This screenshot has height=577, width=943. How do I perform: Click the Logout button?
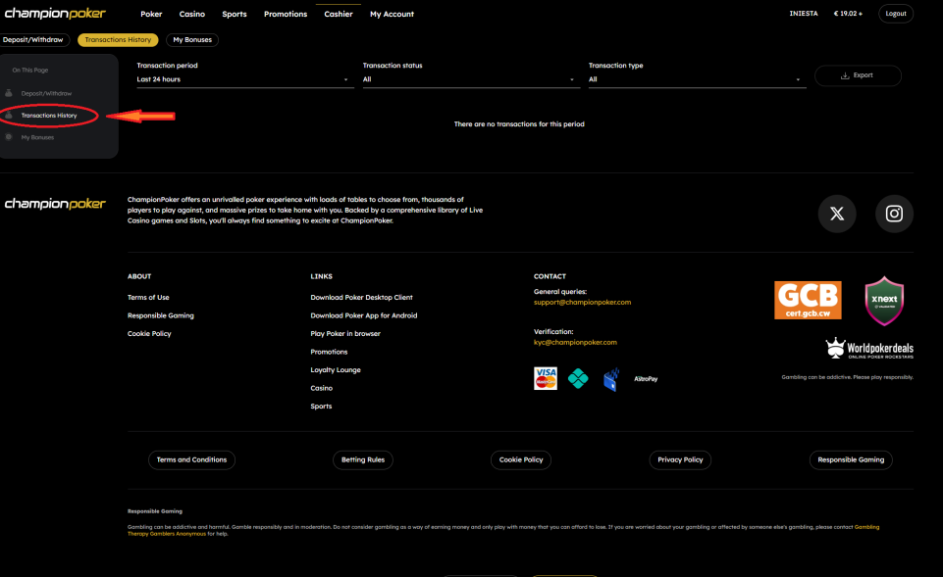click(x=895, y=14)
